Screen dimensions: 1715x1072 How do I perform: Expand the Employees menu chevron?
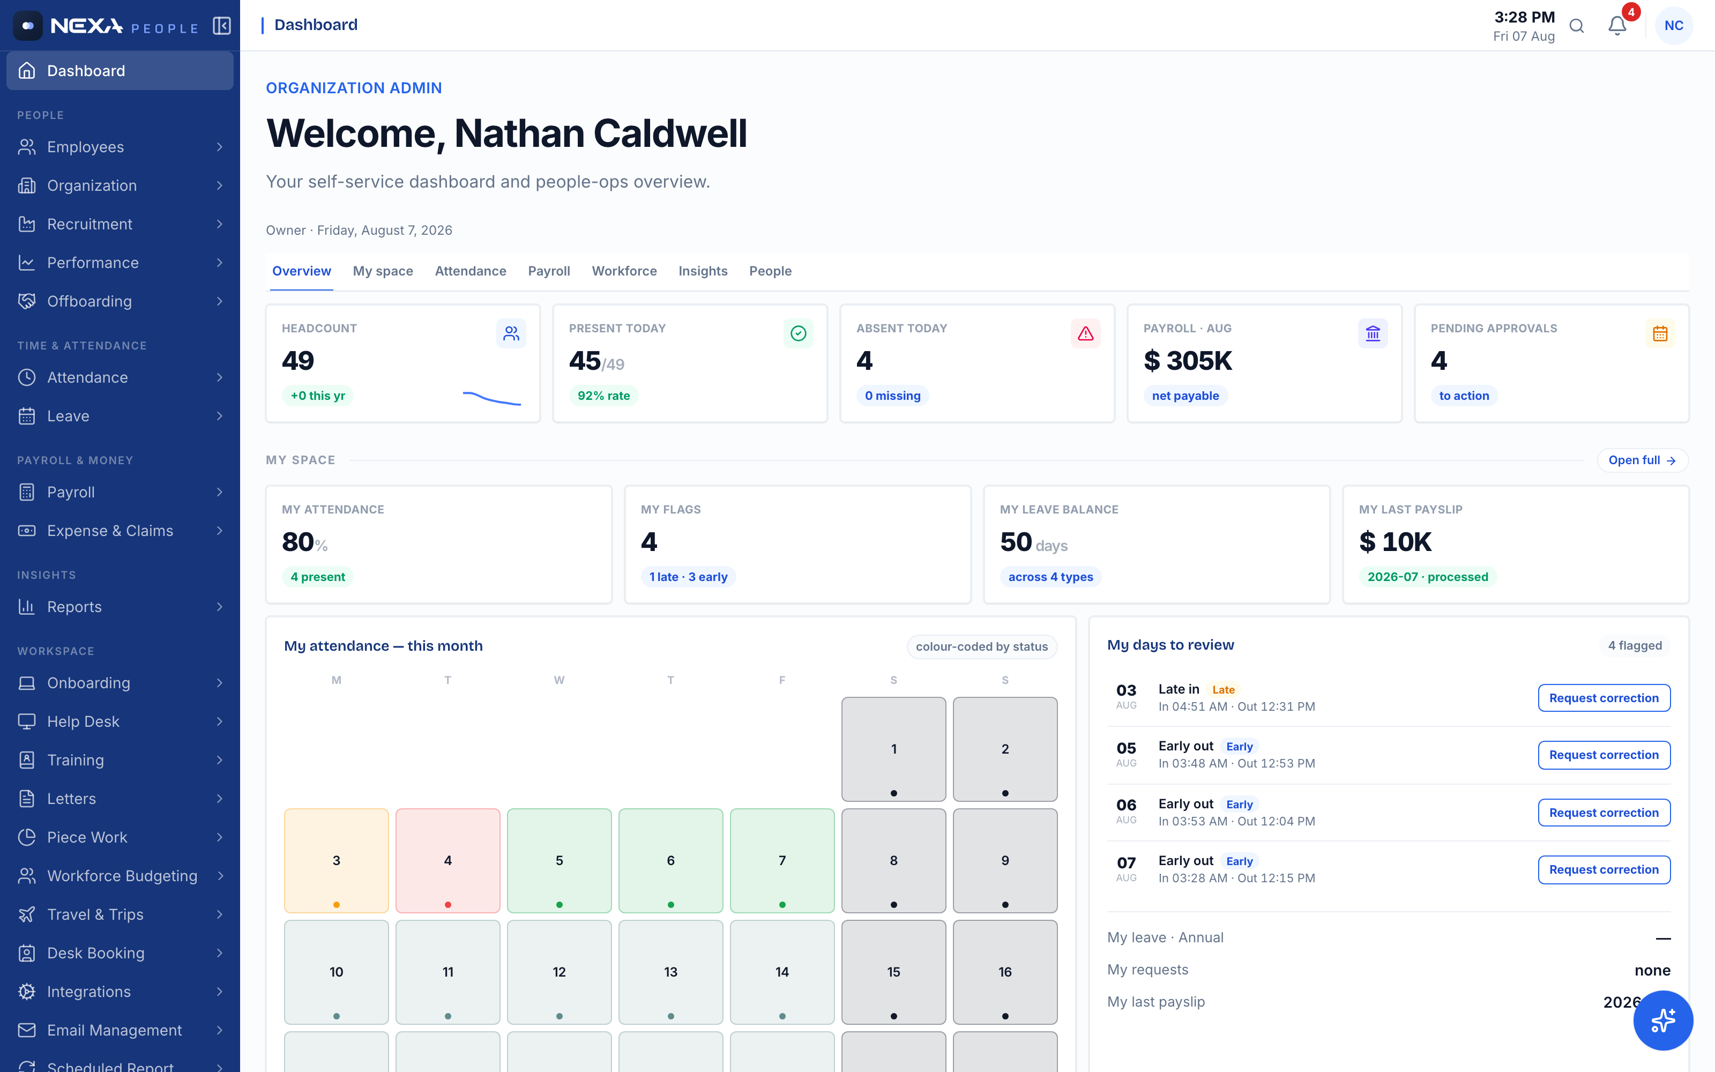point(220,147)
